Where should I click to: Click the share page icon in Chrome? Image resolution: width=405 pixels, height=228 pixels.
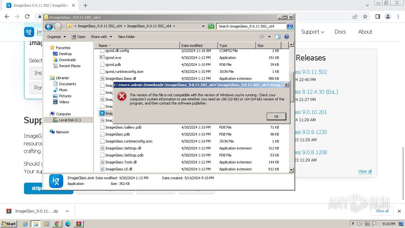point(355,16)
